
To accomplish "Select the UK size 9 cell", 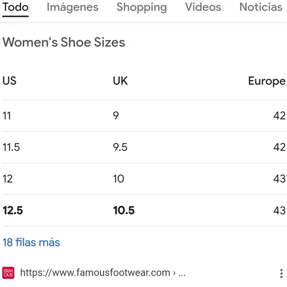I will [x=116, y=116].
